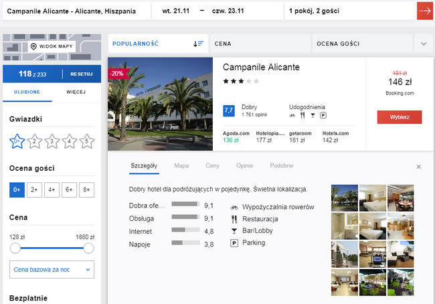Select the 5-star rating filter

(x=86, y=141)
